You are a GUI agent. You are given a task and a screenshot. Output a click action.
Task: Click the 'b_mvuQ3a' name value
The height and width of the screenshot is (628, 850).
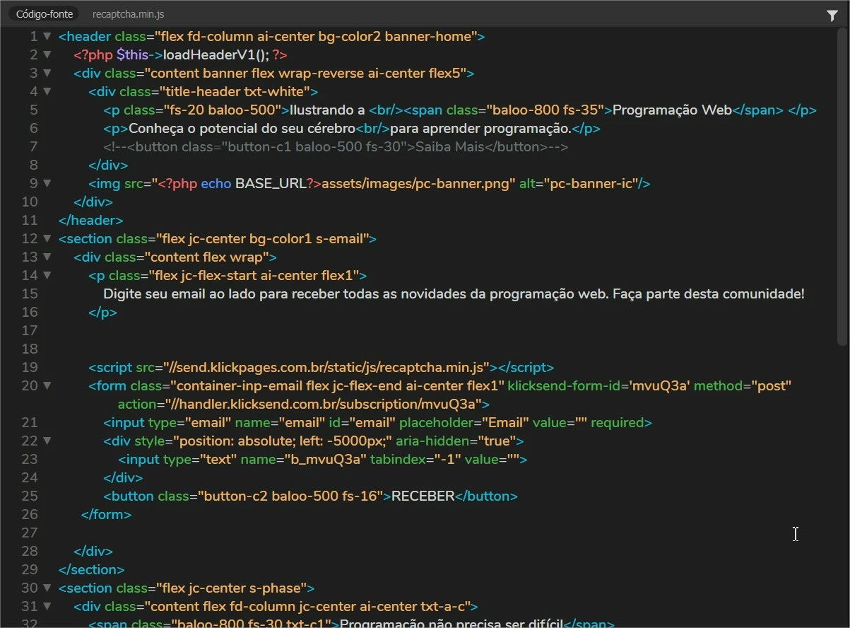click(x=326, y=459)
